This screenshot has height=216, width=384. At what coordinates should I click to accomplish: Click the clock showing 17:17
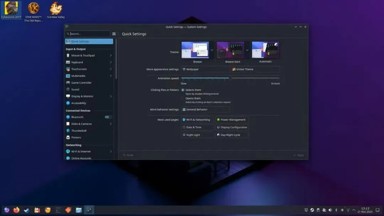pyautogui.click(x=365, y=210)
